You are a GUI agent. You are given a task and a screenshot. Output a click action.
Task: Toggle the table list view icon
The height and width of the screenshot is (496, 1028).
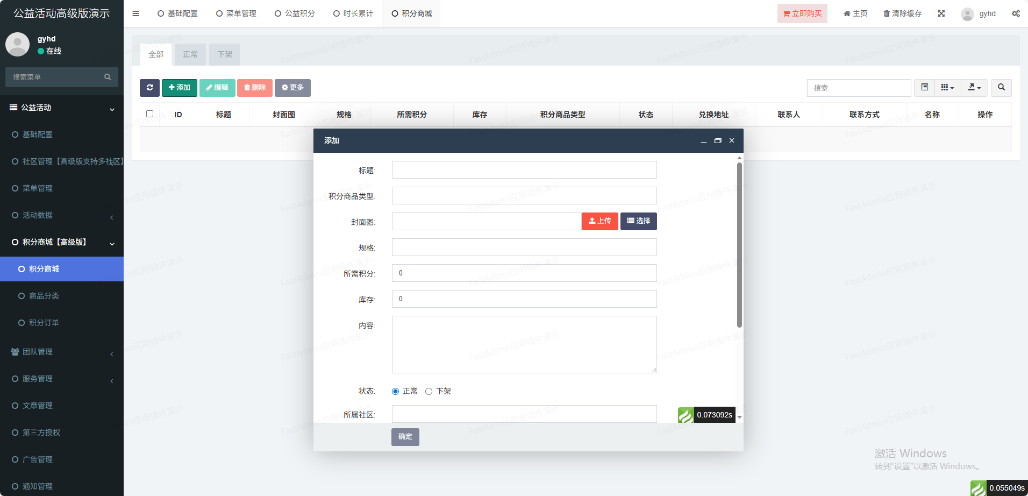tap(924, 88)
